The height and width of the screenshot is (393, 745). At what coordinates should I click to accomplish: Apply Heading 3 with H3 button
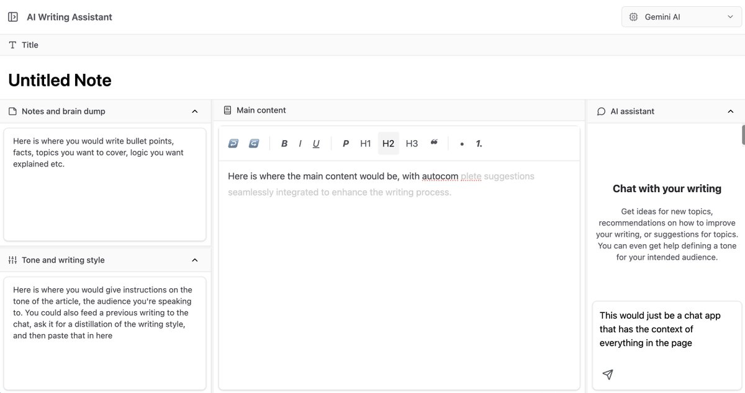(412, 143)
